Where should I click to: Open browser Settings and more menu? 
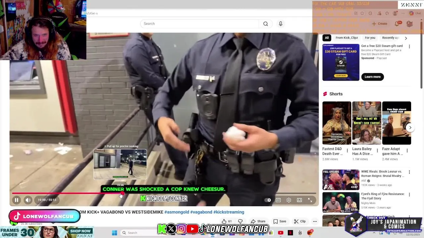403,13
